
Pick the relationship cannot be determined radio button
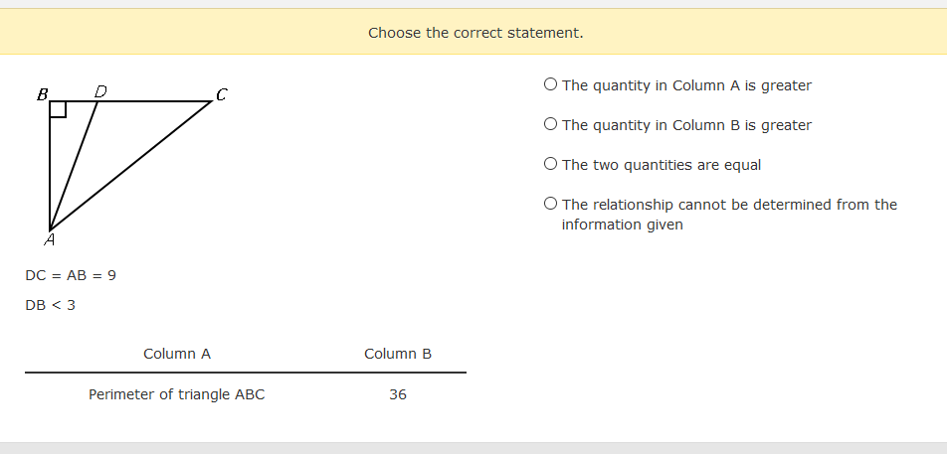click(550, 204)
